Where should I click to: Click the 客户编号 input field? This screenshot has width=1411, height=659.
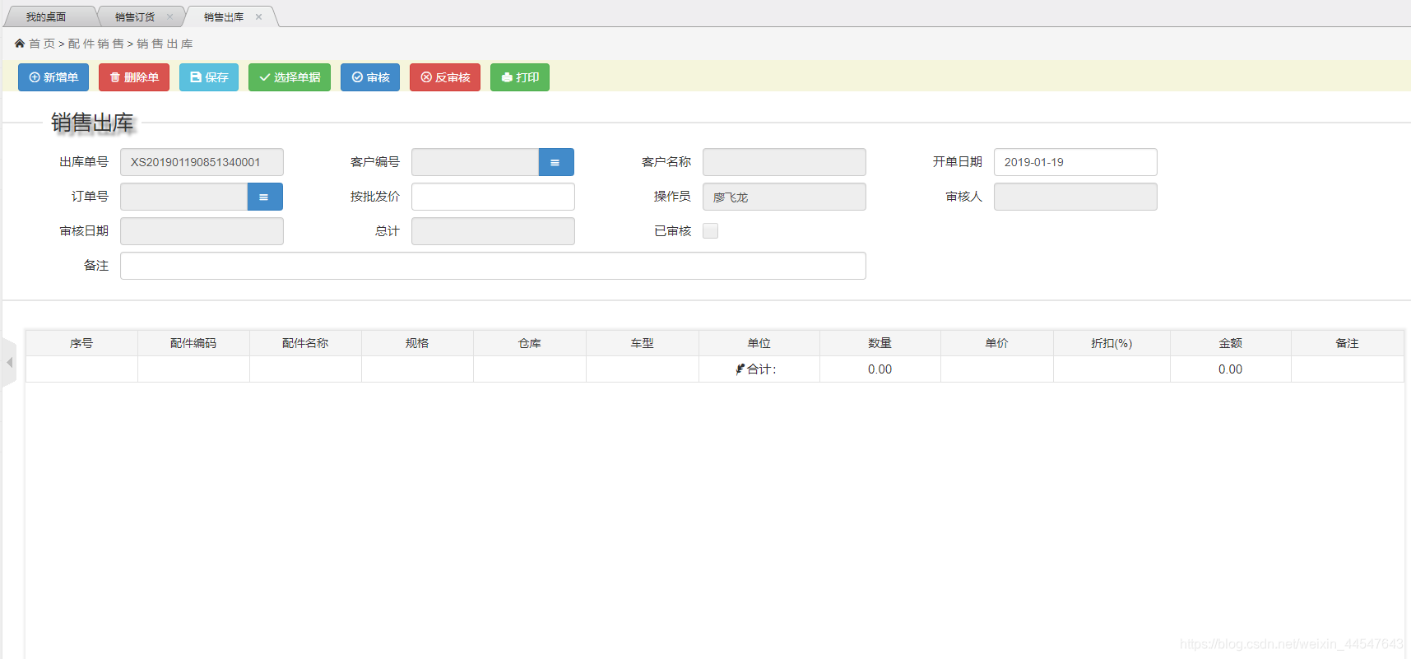(475, 162)
